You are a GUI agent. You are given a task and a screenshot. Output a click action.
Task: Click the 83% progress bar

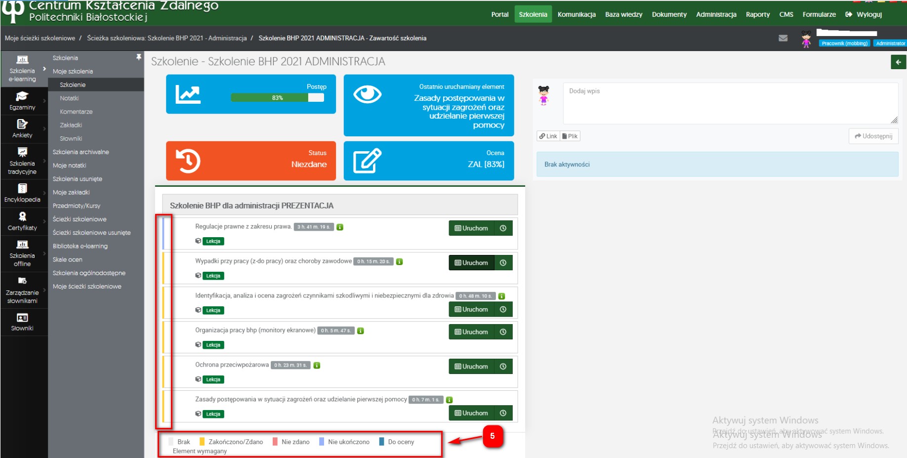pos(277,98)
